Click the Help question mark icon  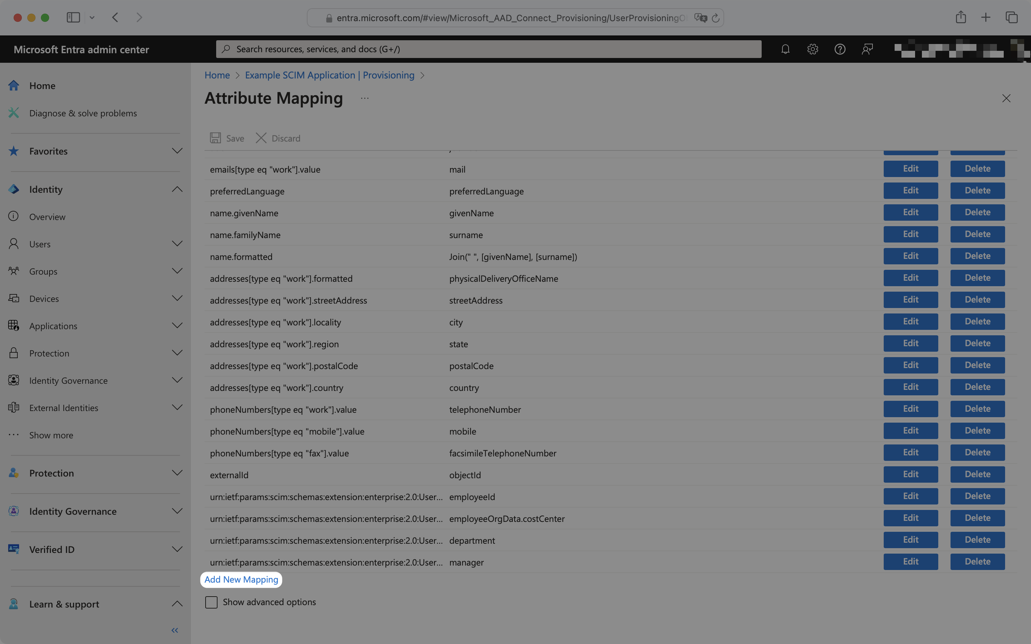pos(840,49)
